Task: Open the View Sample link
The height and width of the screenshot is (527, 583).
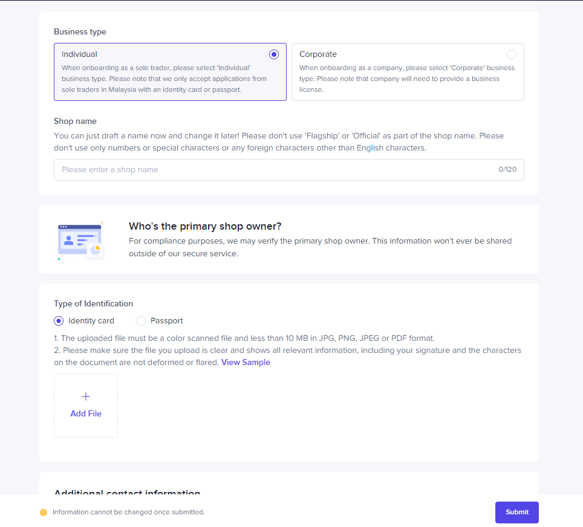Action: pyautogui.click(x=246, y=362)
